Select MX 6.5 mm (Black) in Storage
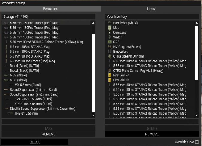This screenshot has height=146, width=202. click(x=47, y=85)
